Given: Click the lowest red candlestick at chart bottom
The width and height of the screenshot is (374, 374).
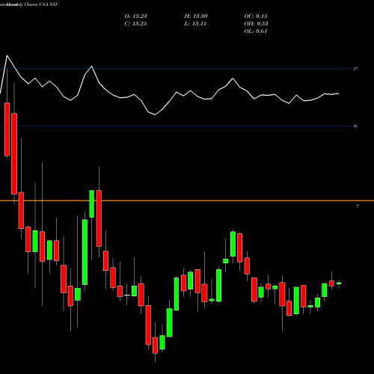Looking at the screenshot, I should click(x=155, y=346).
